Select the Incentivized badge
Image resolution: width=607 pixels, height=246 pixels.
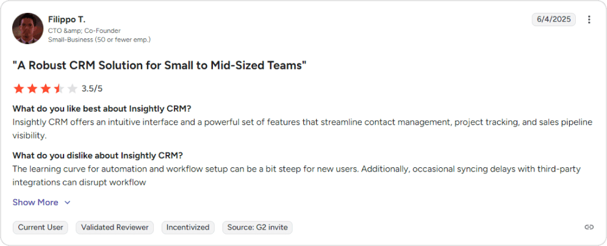click(x=188, y=227)
